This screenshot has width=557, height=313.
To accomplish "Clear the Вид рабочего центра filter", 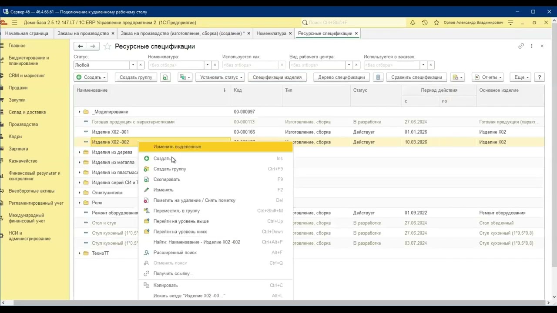I will pos(356,65).
